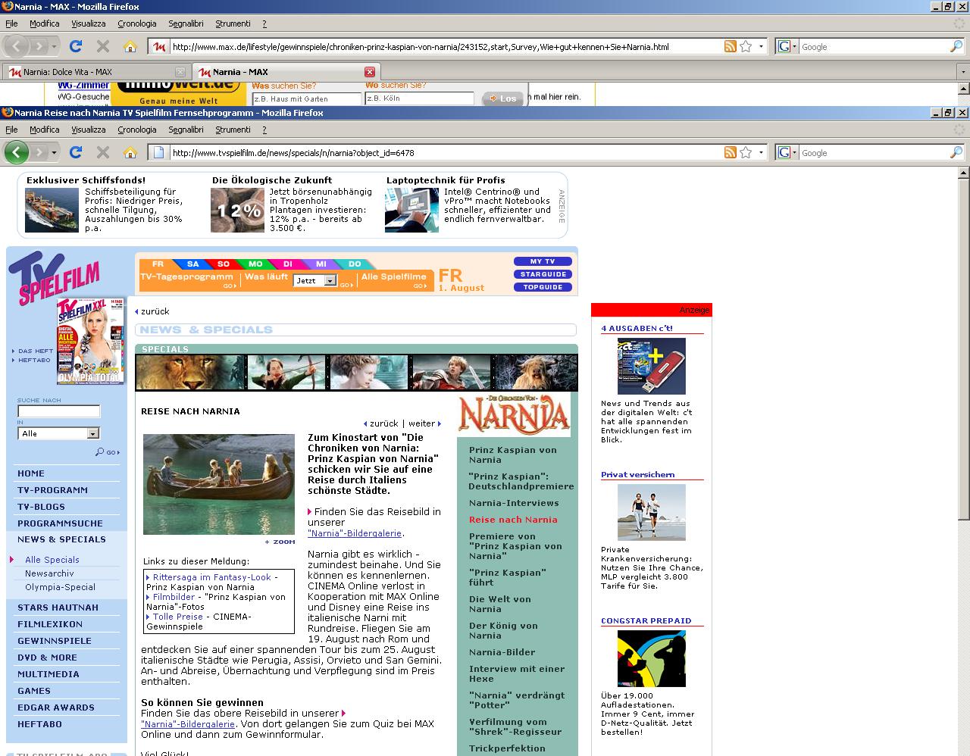The width and height of the screenshot is (970, 756).
Task: Click Home icon in MAX background window
Action: [130, 46]
